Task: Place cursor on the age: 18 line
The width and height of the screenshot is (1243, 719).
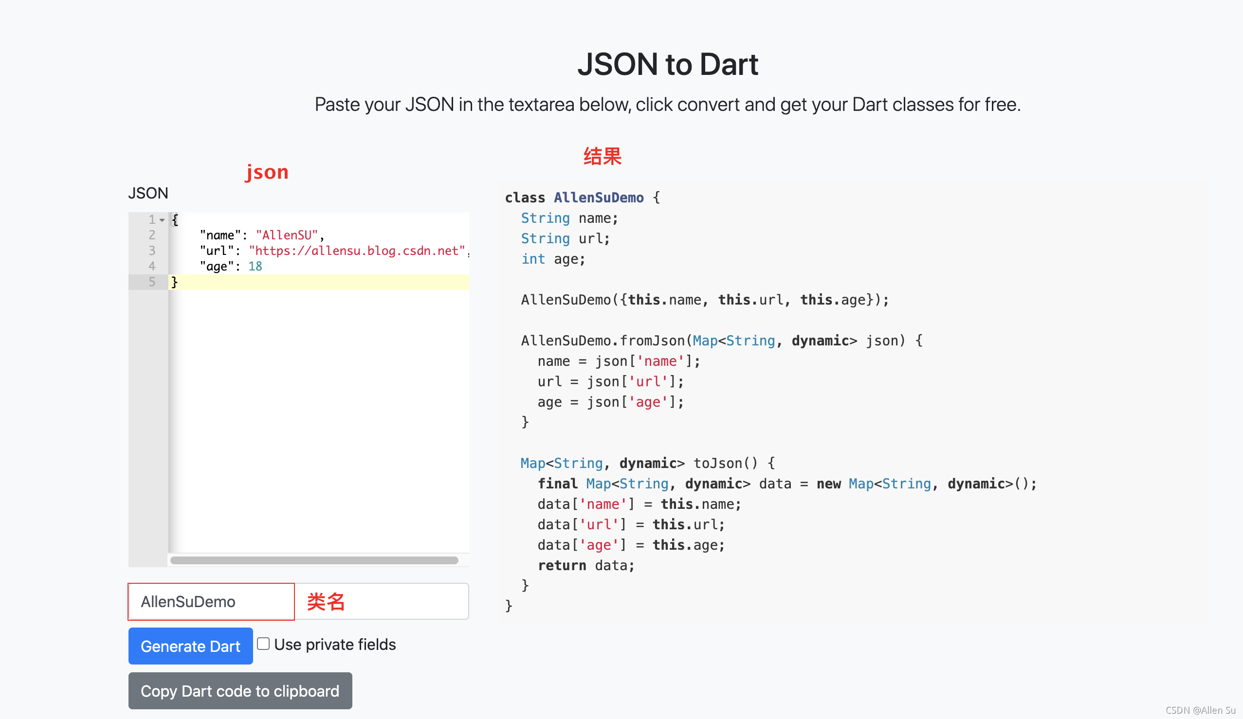Action: click(x=230, y=266)
